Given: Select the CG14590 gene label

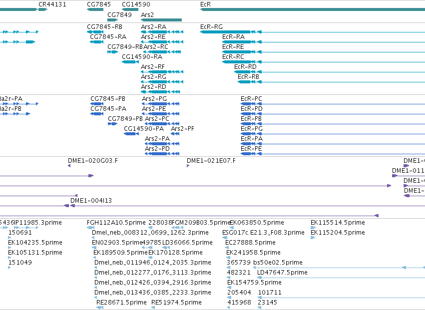Looking at the screenshot, I should (136, 4).
